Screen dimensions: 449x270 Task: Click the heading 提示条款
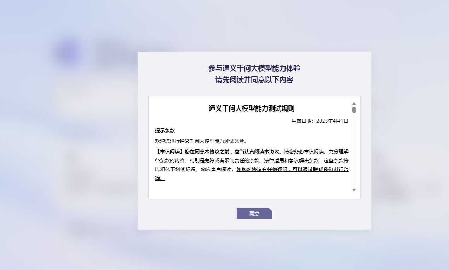[x=165, y=130]
